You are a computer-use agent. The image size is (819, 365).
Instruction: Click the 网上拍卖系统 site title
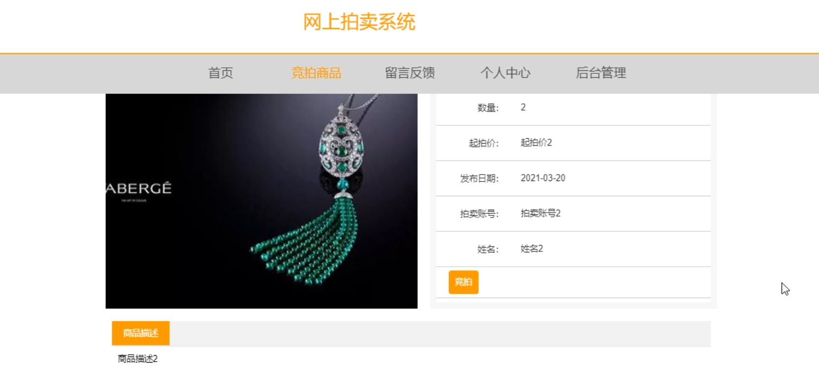click(x=359, y=22)
